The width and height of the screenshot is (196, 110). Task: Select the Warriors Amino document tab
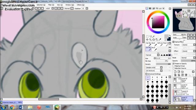click(11, 103)
